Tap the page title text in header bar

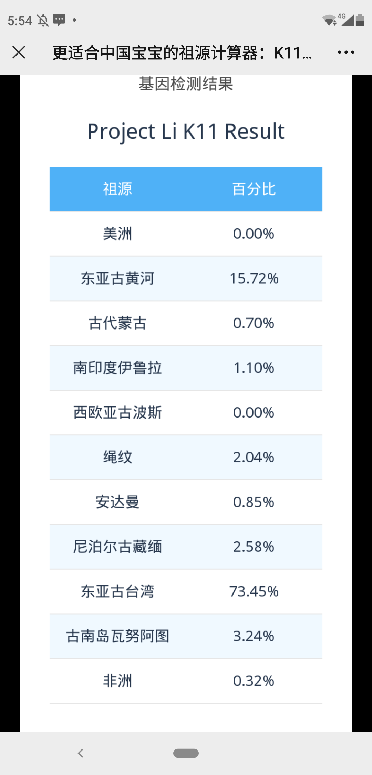coord(182,53)
